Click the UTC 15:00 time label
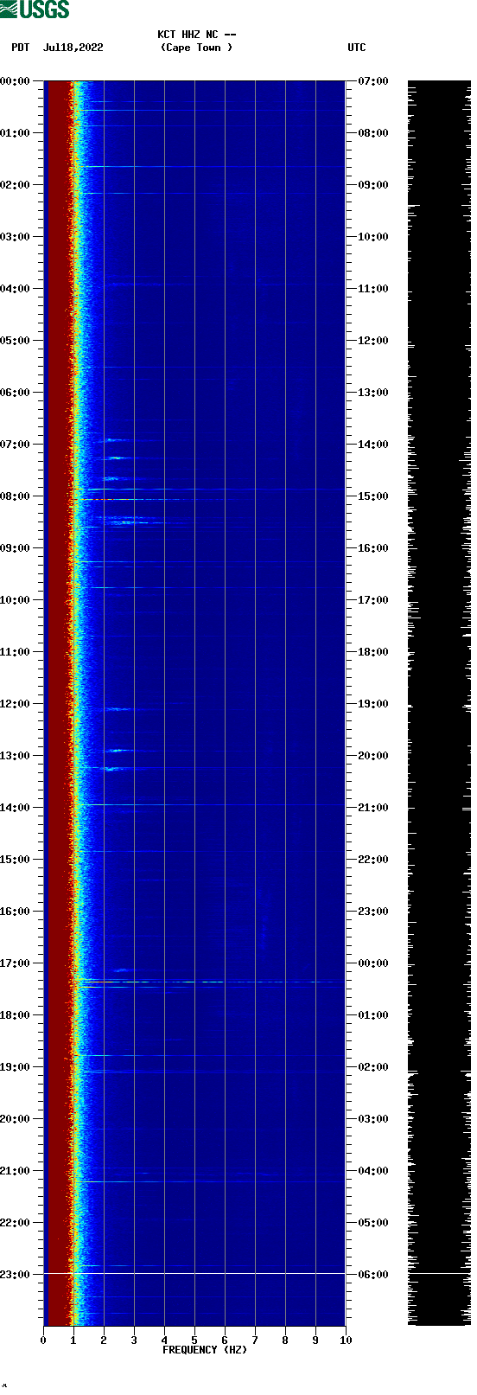Image resolution: width=477 pixels, height=1395 pixels. click(373, 496)
